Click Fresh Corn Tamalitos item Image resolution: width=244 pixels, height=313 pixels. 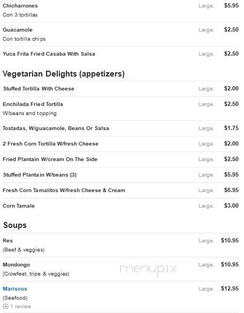(64, 190)
